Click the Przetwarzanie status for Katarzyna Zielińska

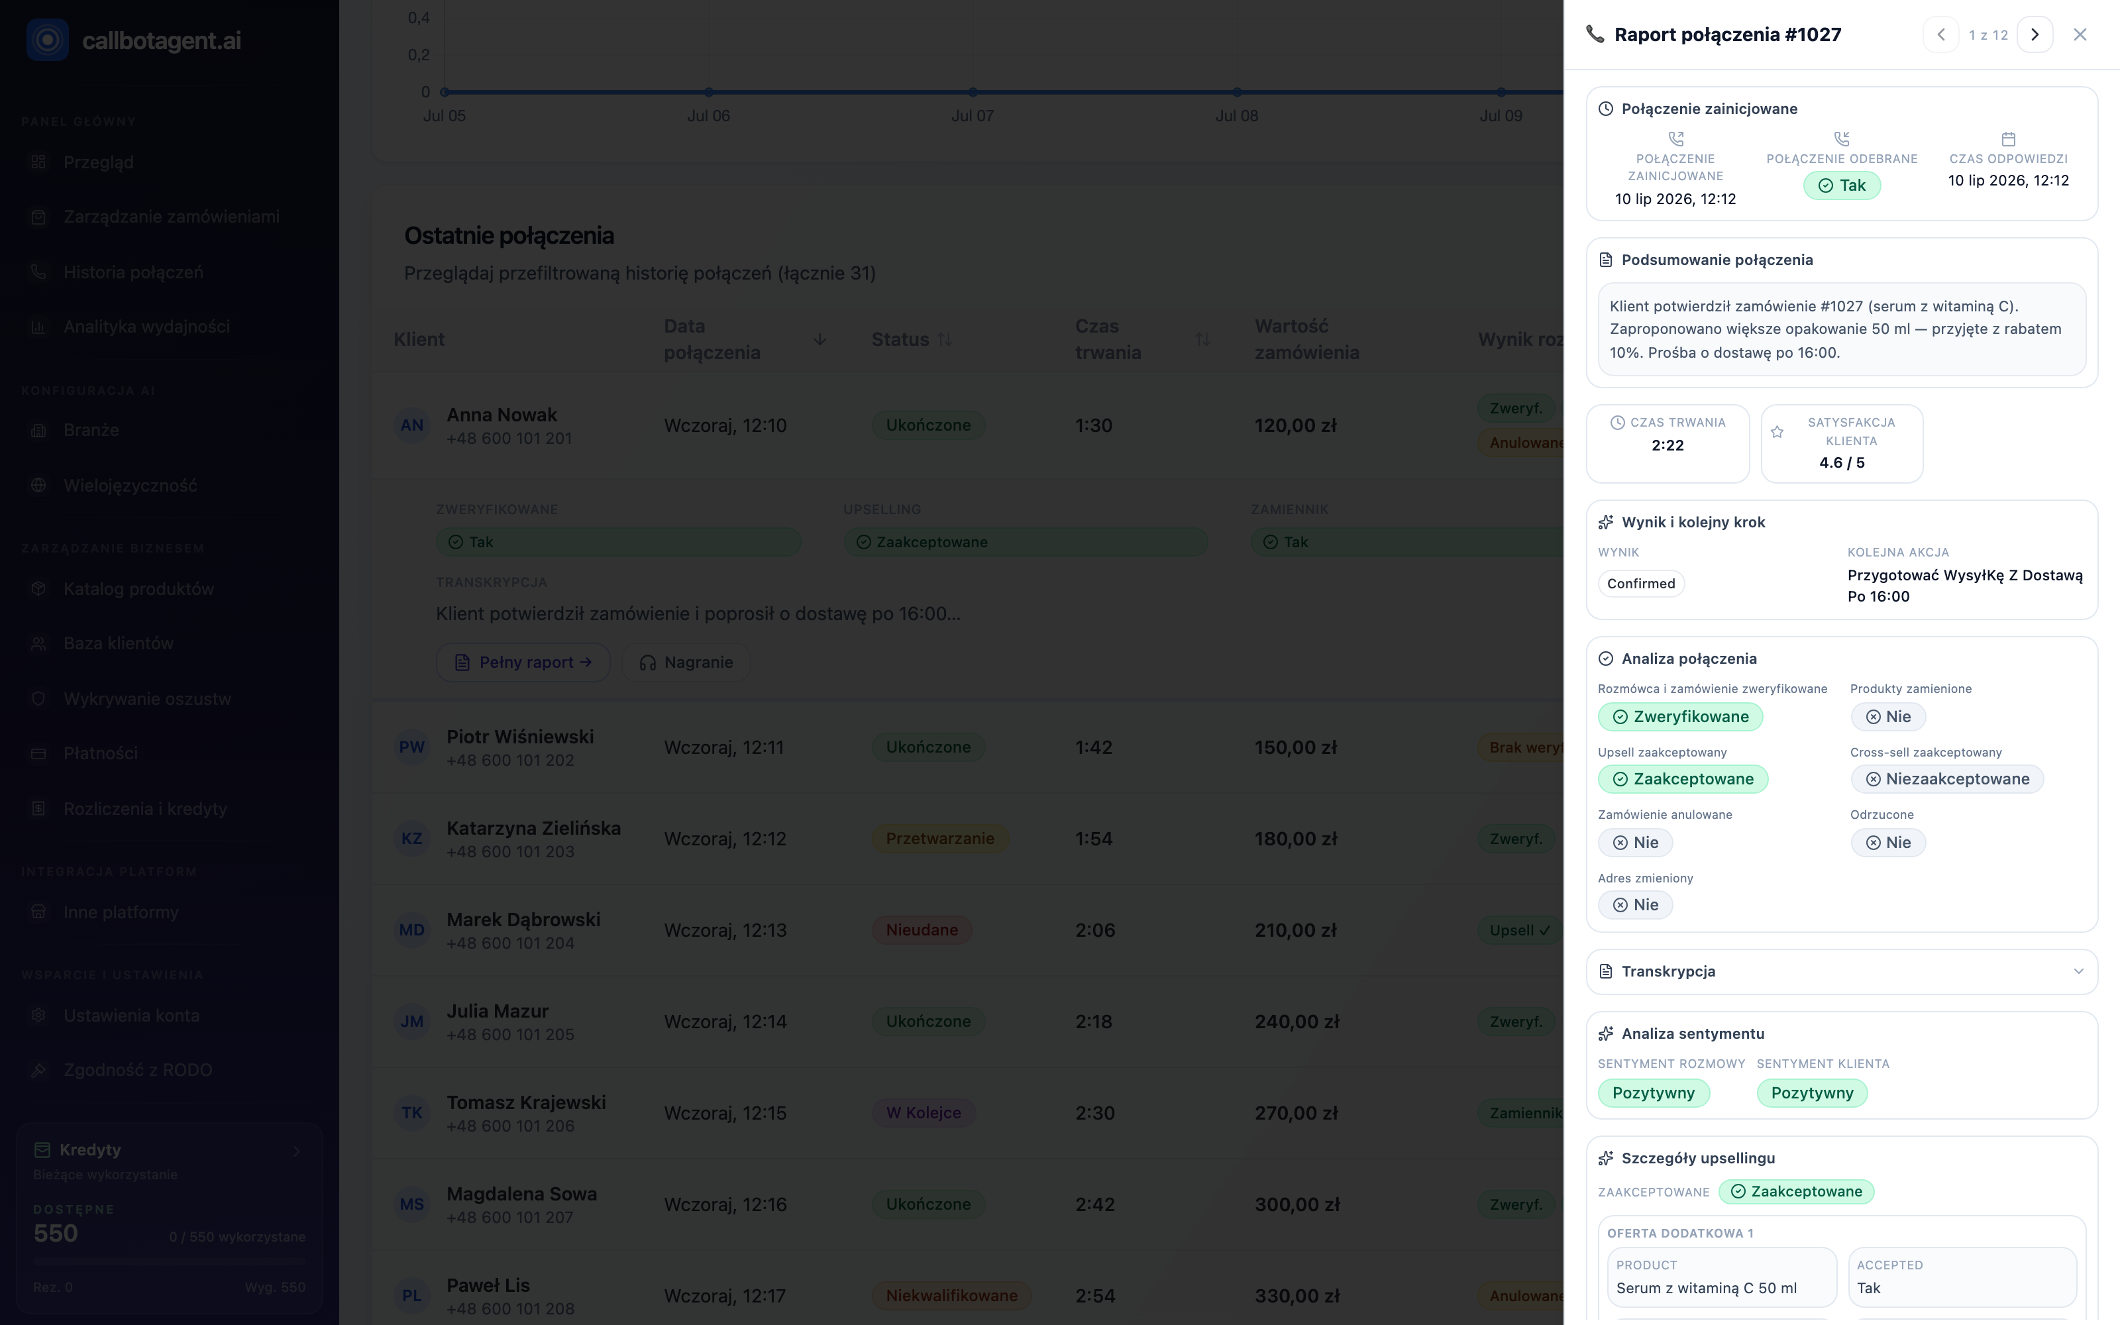pyautogui.click(x=939, y=839)
